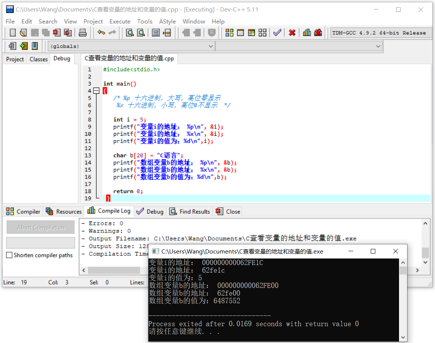The image size is (435, 343).
Task: Open an existing file
Action: (x=24, y=33)
